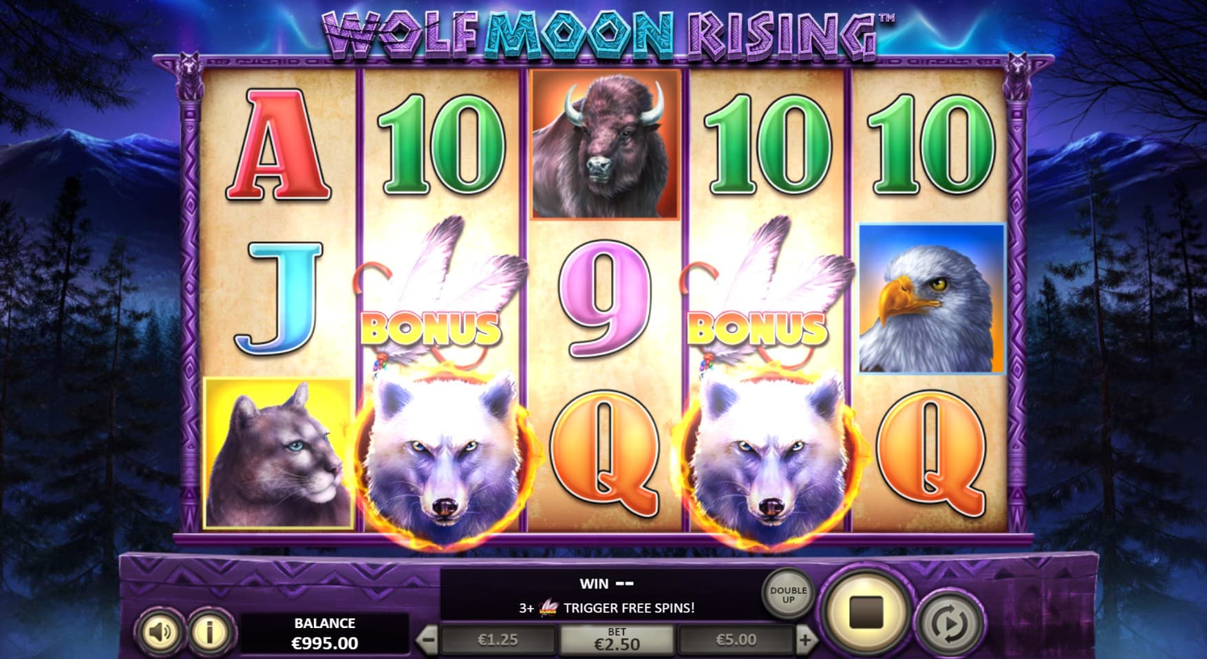Screen dimensions: 1207x659
Task: Click the white wolf on reel two
Action: click(440, 457)
